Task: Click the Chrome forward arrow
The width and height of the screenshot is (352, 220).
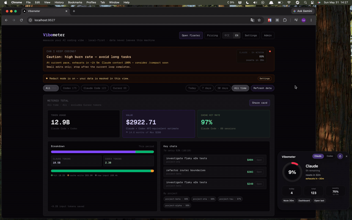Action: coord(14,20)
